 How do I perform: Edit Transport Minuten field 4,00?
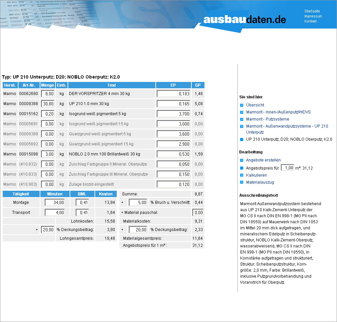coord(54,213)
